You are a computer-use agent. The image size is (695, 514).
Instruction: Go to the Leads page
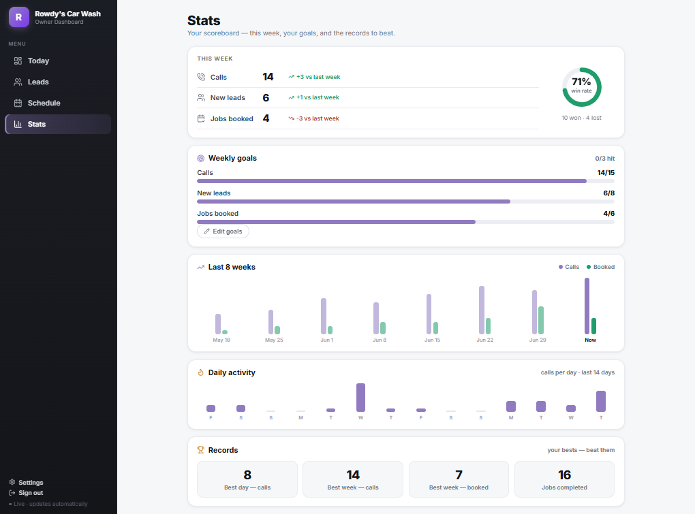(x=58, y=82)
